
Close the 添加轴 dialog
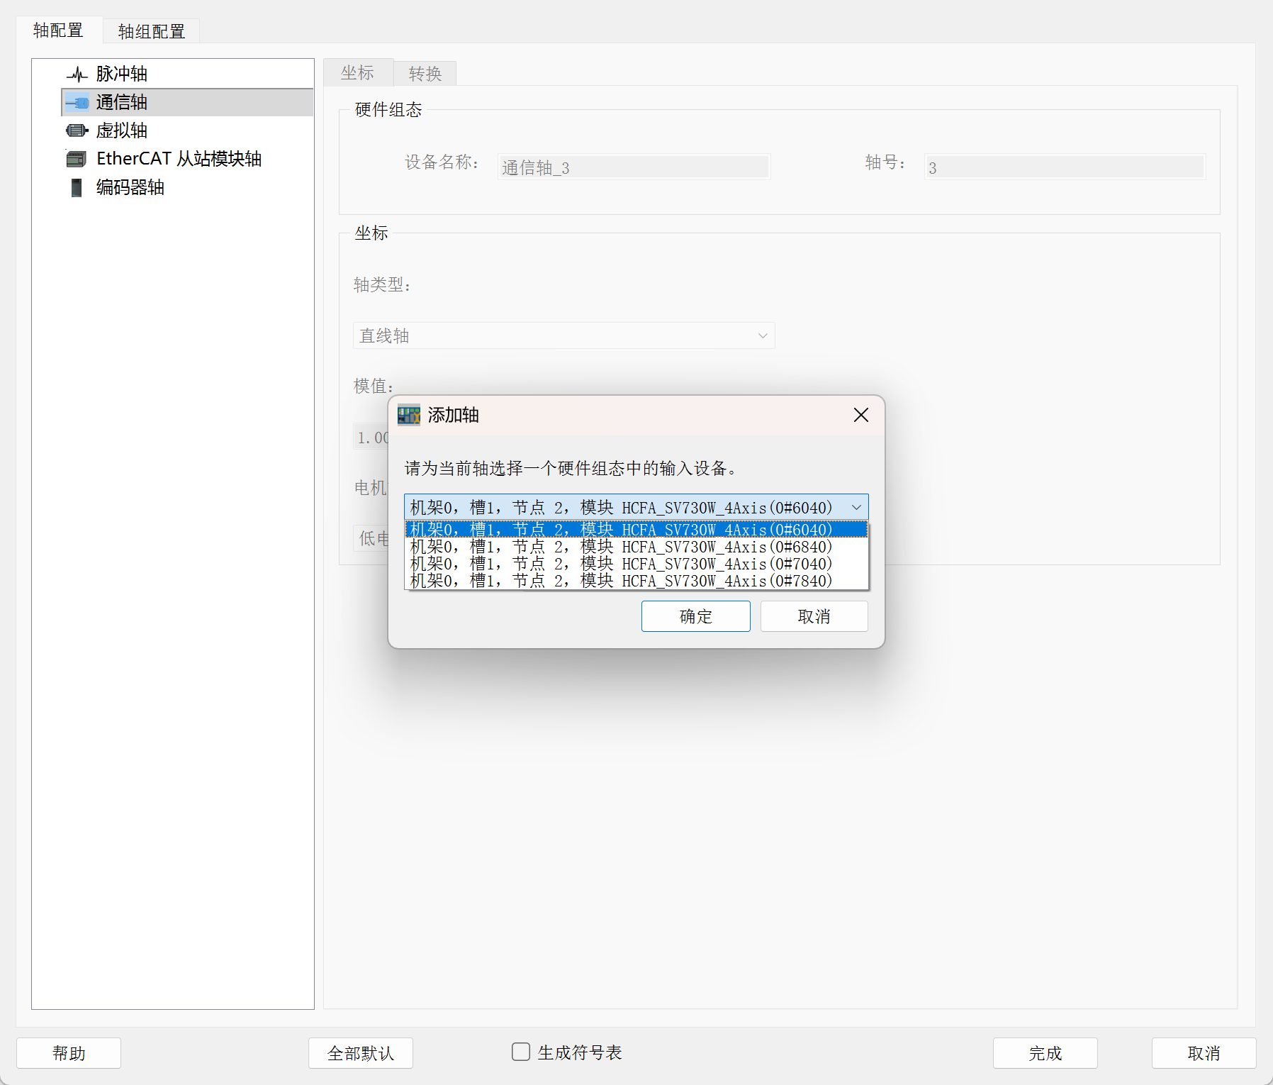pyautogui.click(x=861, y=415)
